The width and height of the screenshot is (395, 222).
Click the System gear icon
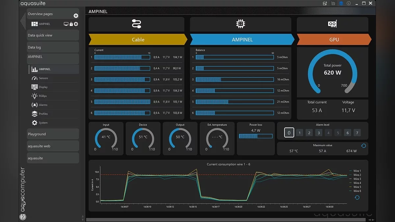[x=35, y=123]
